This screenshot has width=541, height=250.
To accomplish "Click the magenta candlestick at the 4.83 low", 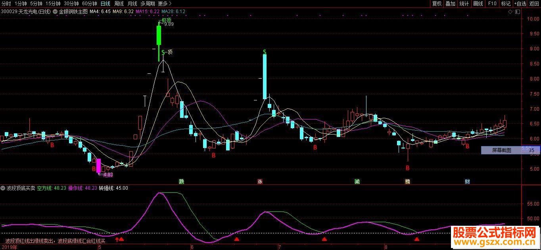I will tap(99, 165).
